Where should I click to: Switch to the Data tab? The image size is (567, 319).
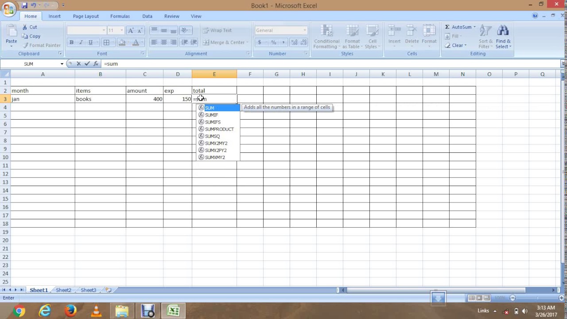148,16
